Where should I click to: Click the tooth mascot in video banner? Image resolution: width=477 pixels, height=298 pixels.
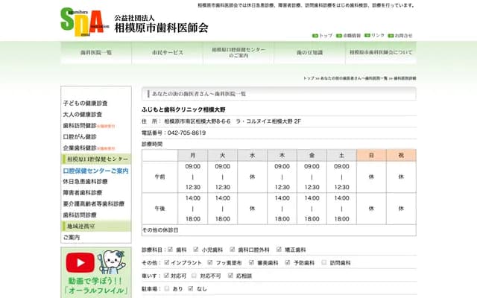[x=110, y=263]
